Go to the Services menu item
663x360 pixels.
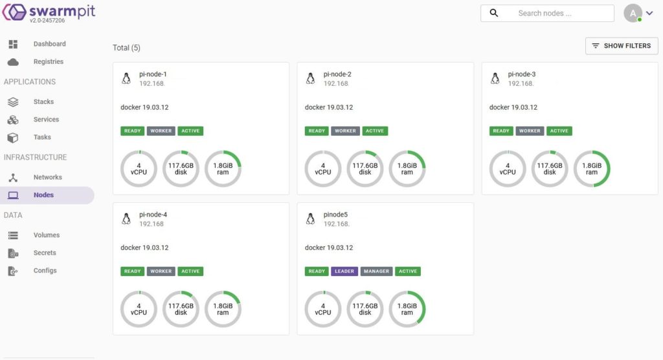[46, 120]
